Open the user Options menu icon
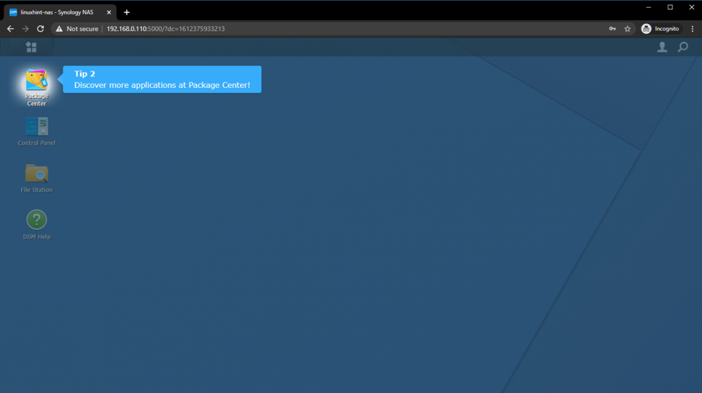The height and width of the screenshot is (393, 702). pyautogui.click(x=662, y=47)
